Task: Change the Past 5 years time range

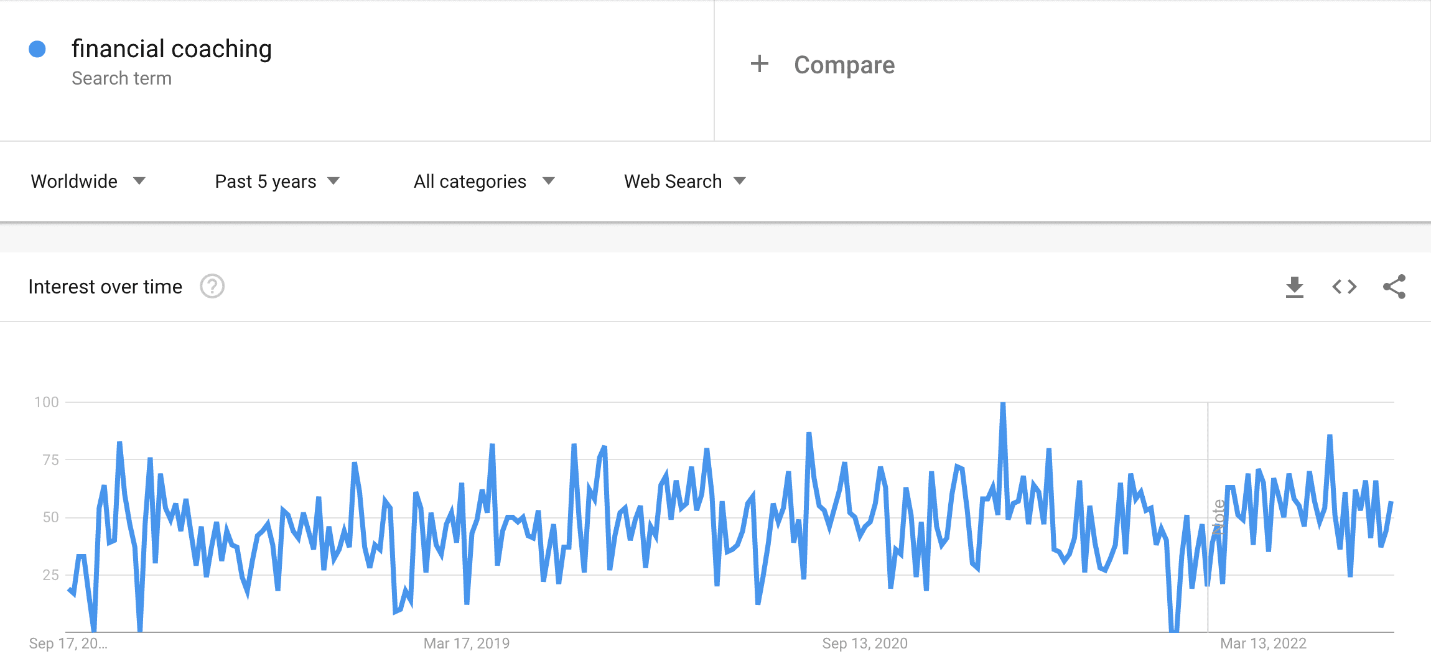Action: pyautogui.click(x=277, y=181)
